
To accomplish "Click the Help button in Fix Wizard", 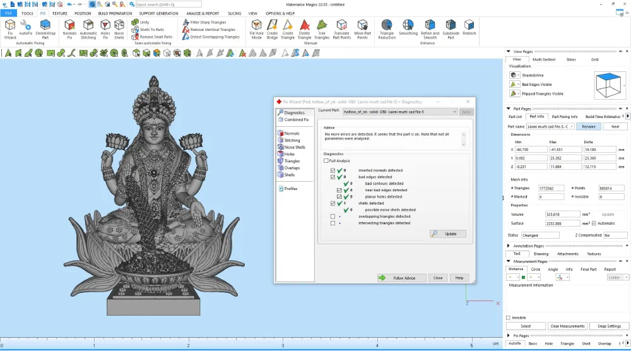I will point(459,278).
